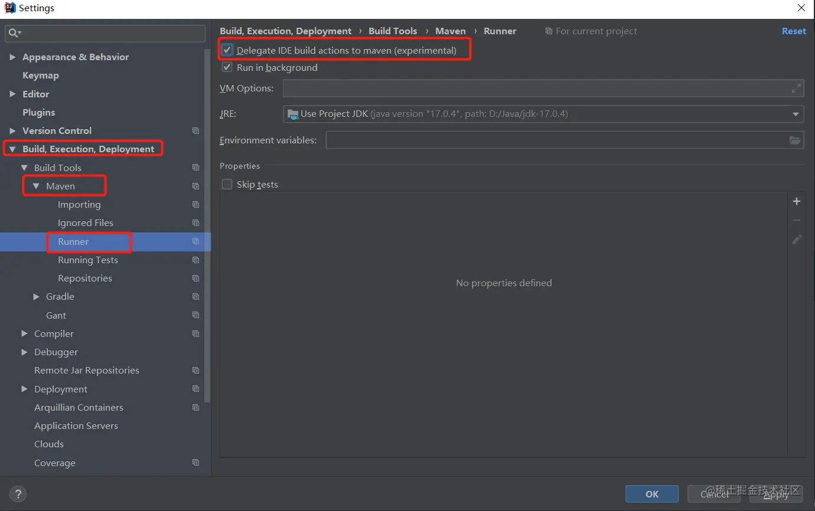
Task: Expand the Version Control arrow
Action: pyautogui.click(x=12, y=131)
